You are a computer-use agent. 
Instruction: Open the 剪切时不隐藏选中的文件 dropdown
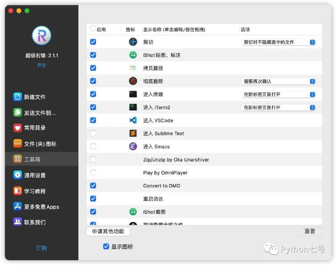click(278, 42)
